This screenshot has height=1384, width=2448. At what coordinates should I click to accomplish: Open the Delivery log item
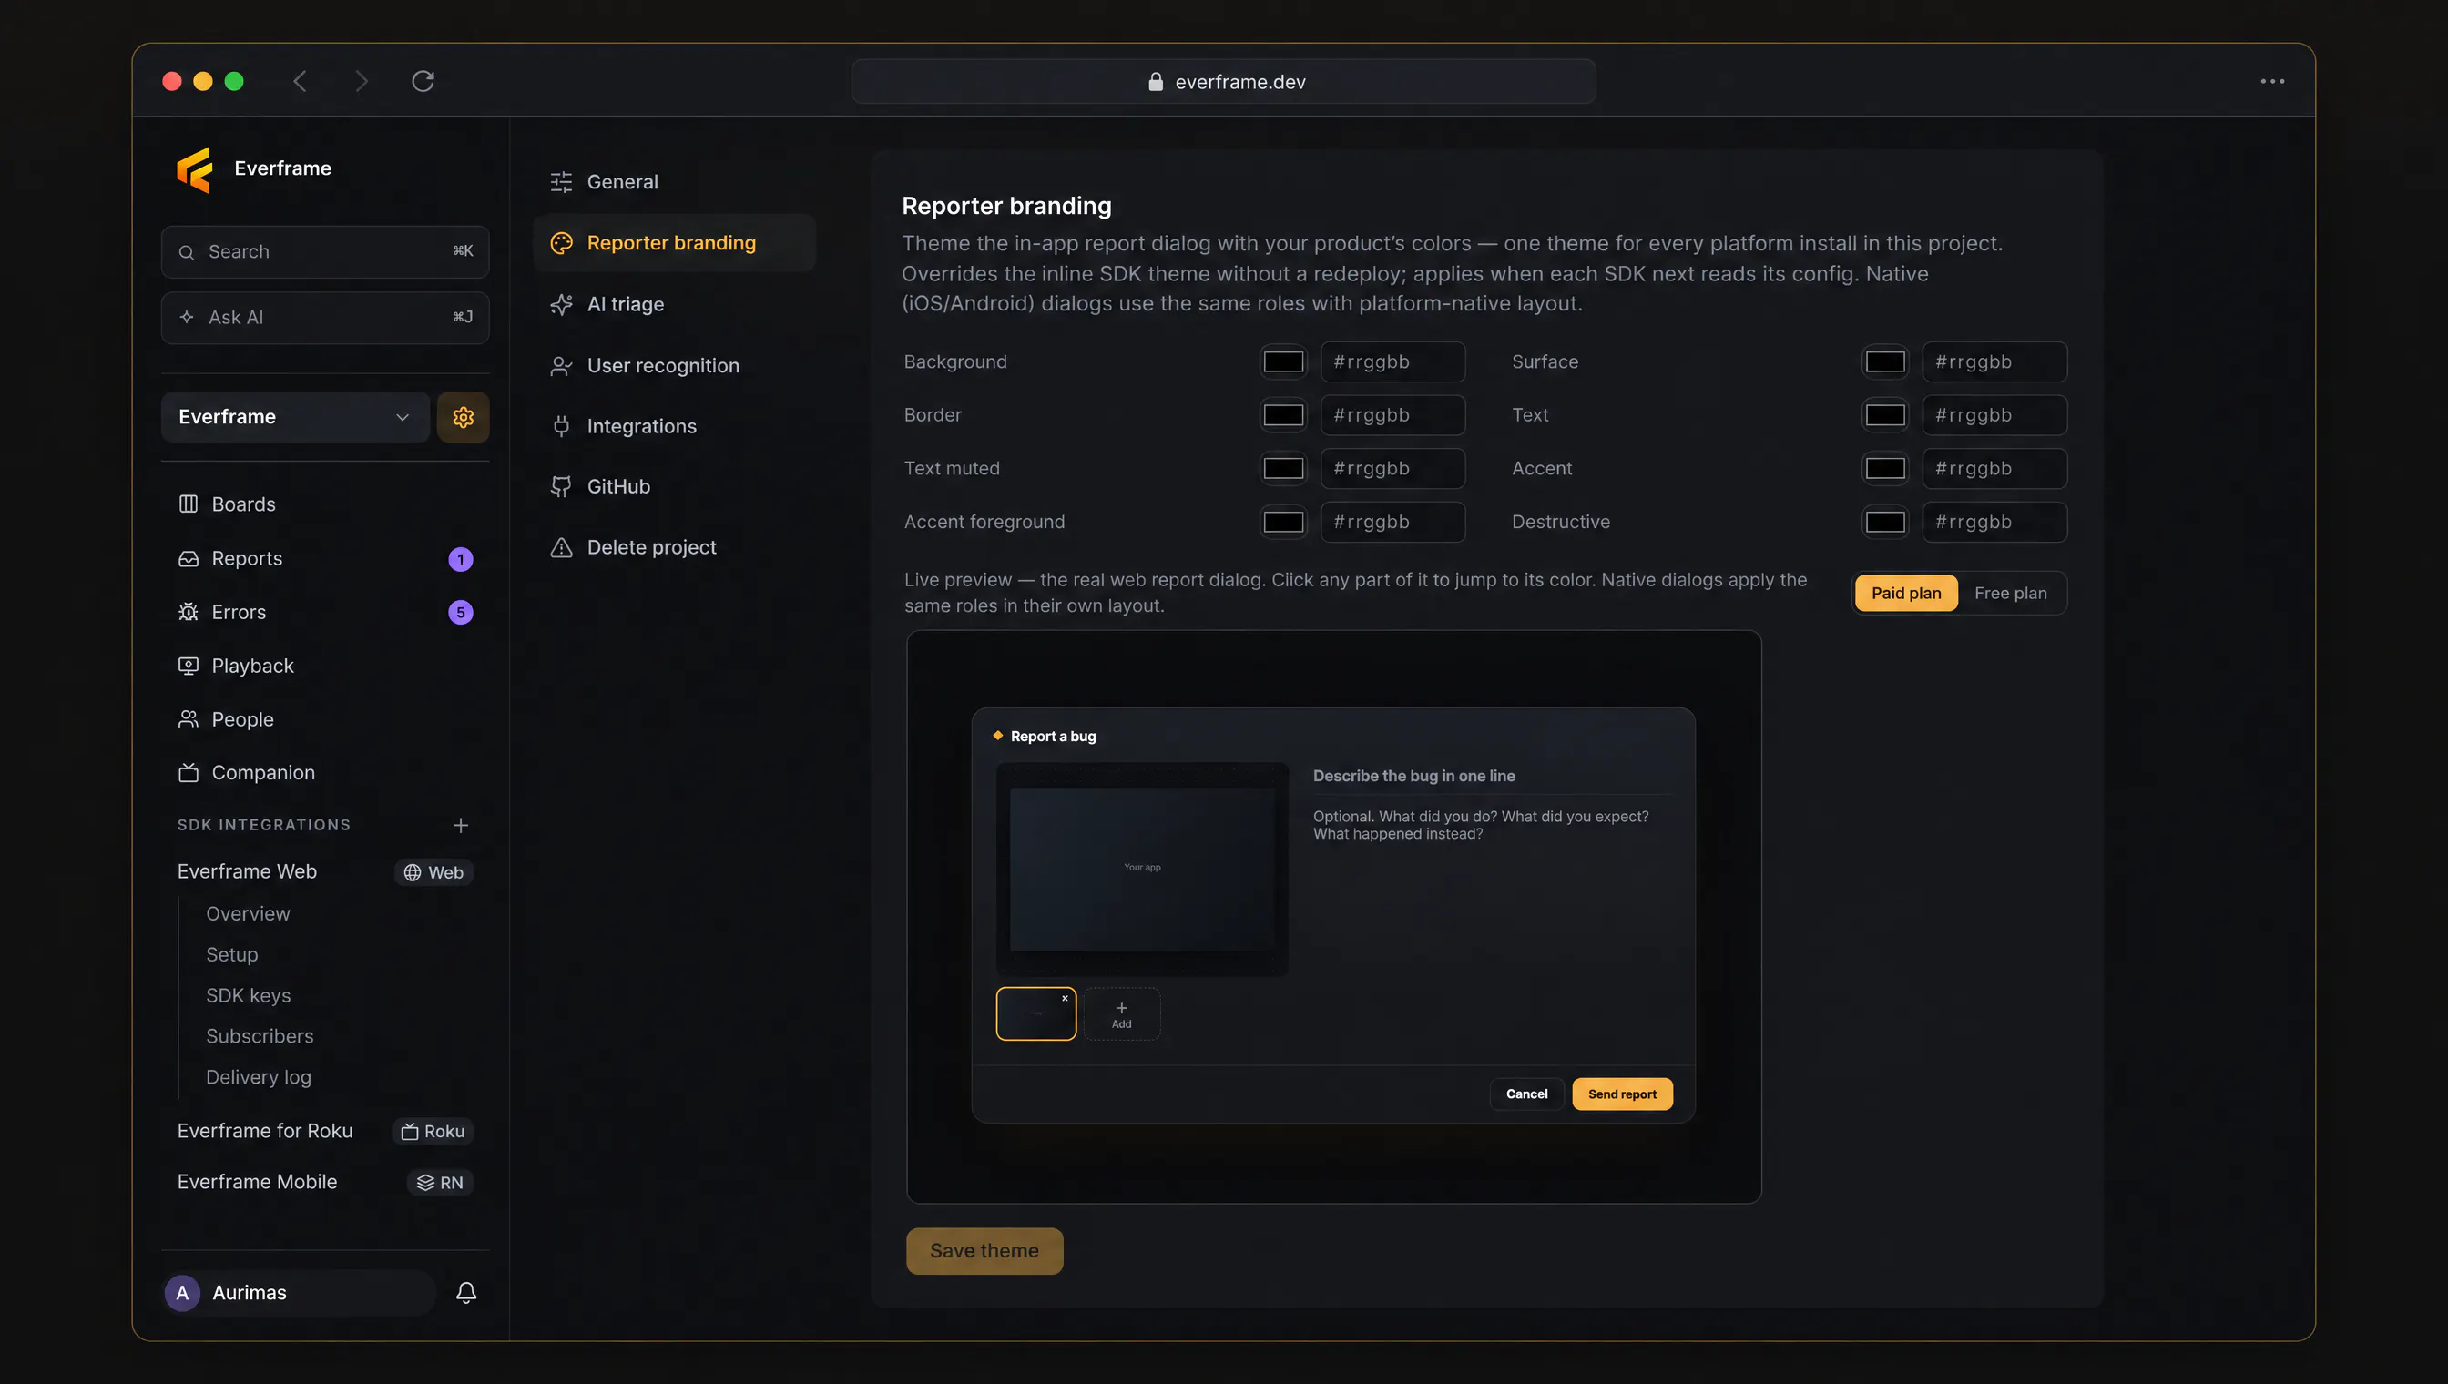coord(259,1077)
